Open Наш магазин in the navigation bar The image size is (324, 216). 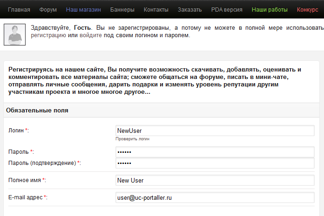(x=83, y=10)
